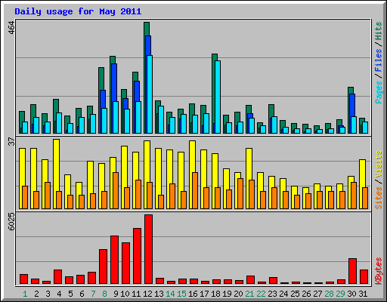Click day label 4 on the x-axis

click(x=59, y=294)
